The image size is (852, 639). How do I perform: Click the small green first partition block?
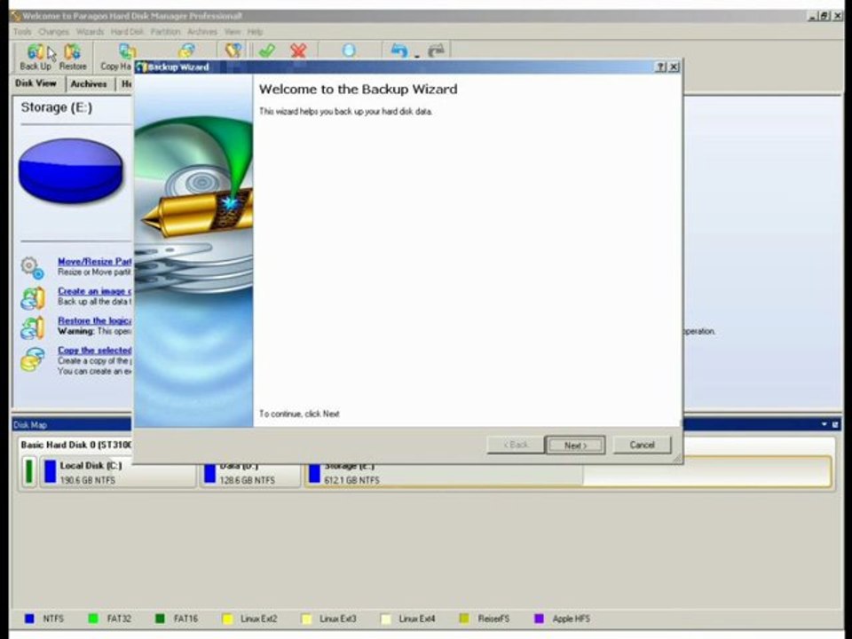pyautogui.click(x=28, y=471)
